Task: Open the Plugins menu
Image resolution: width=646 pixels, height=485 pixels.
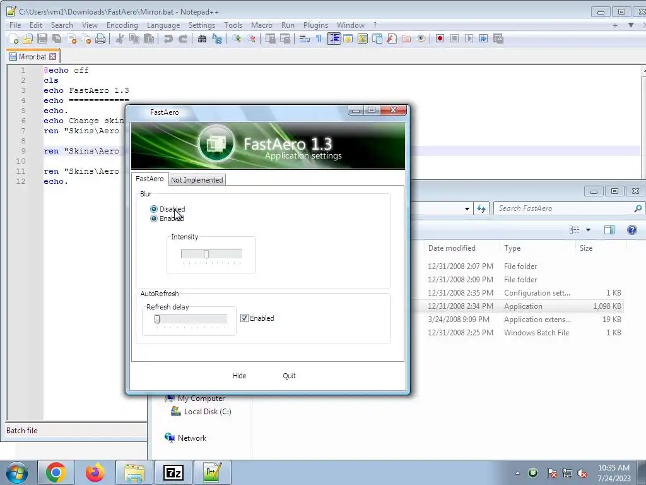Action: tap(315, 25)
